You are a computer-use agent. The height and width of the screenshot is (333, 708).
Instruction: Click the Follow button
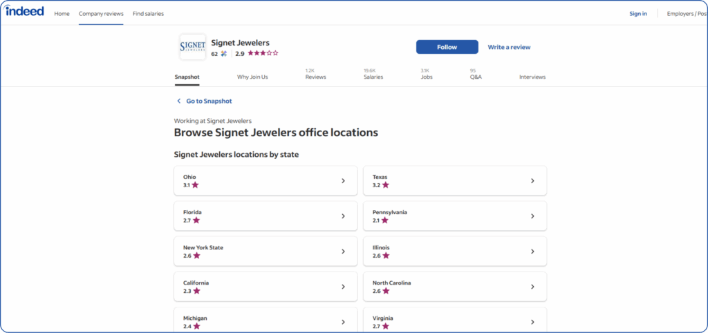point(447,47)
